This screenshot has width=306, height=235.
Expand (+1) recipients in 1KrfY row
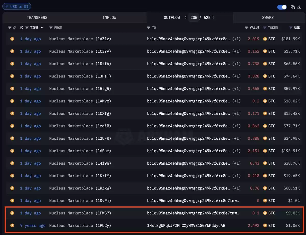click(236, 176)
